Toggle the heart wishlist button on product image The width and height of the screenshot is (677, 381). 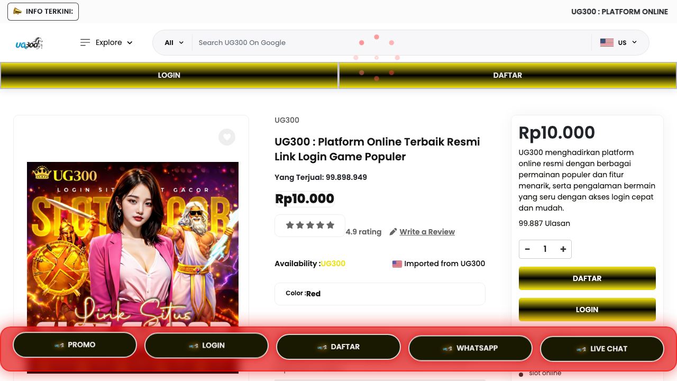click(227, 137)
